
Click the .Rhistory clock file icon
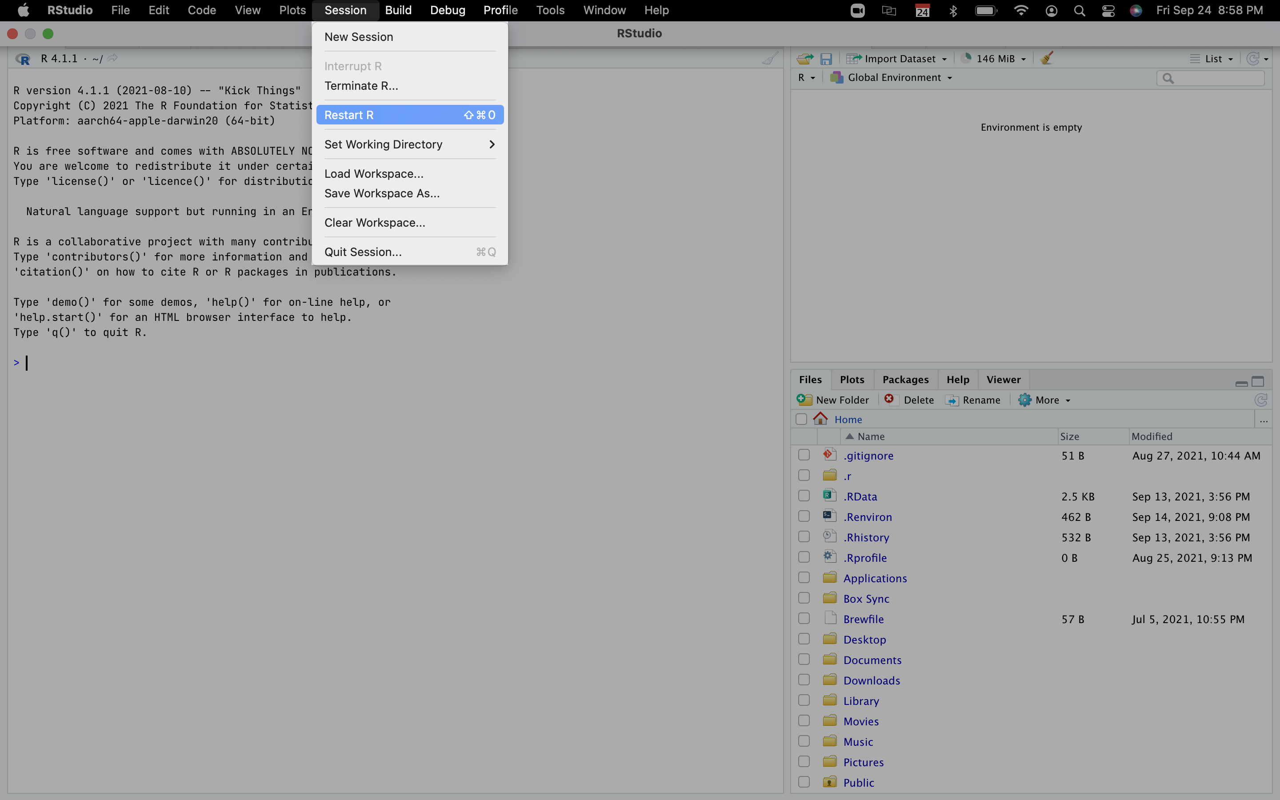click(x=829, y=536)
